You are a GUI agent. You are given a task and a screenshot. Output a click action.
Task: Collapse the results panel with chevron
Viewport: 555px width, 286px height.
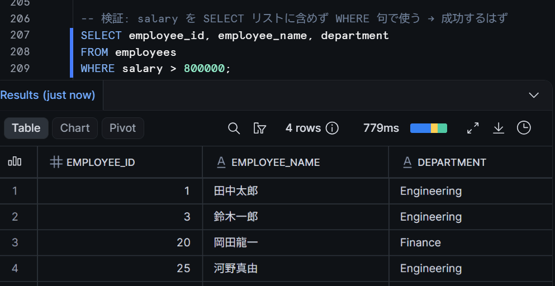point(534,95)
